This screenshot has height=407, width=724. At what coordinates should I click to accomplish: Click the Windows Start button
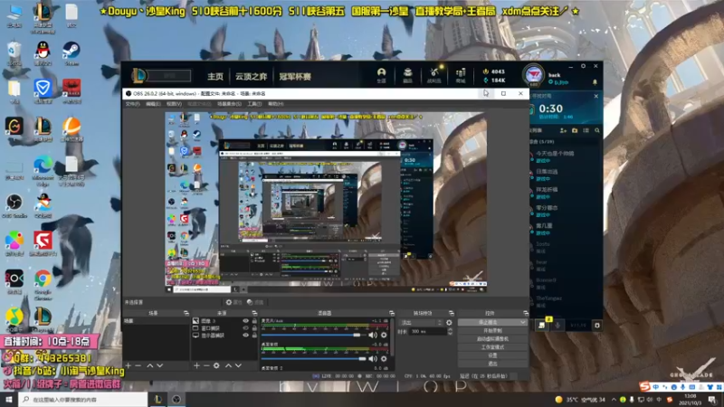9,399
